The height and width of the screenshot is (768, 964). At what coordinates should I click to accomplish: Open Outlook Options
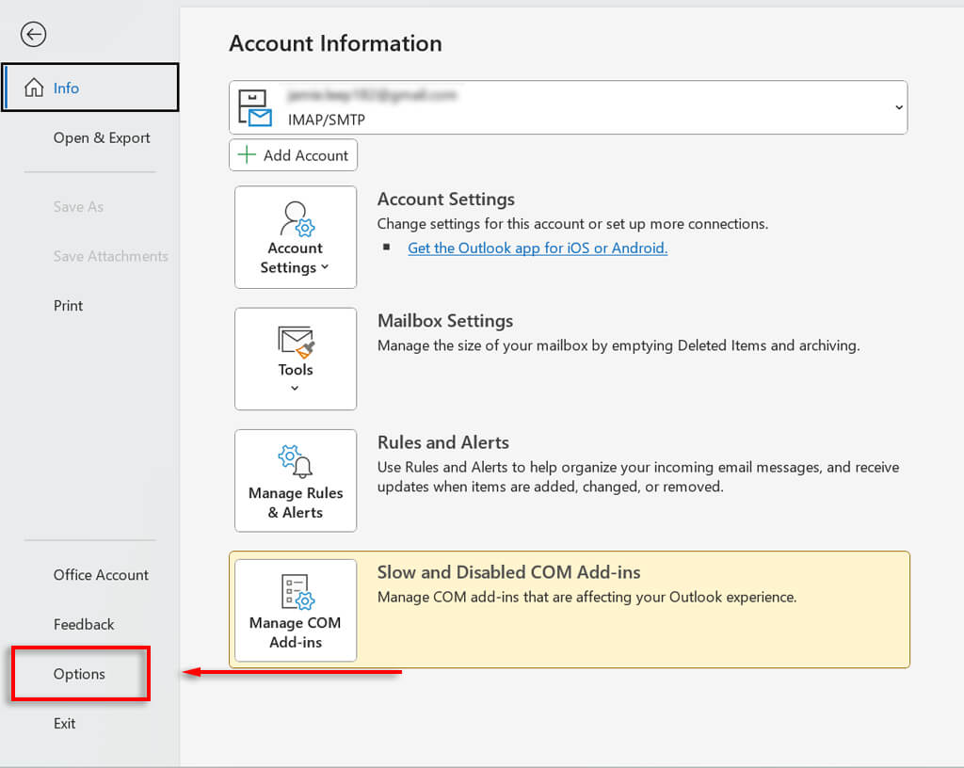click(x=80, y=674)
